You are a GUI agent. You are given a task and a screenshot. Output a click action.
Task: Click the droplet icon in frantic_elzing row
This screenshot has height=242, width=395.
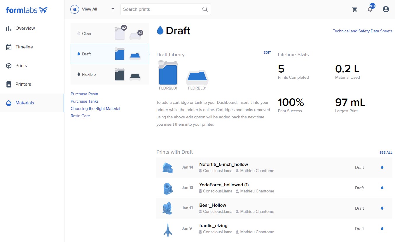(x=382, y=229)
